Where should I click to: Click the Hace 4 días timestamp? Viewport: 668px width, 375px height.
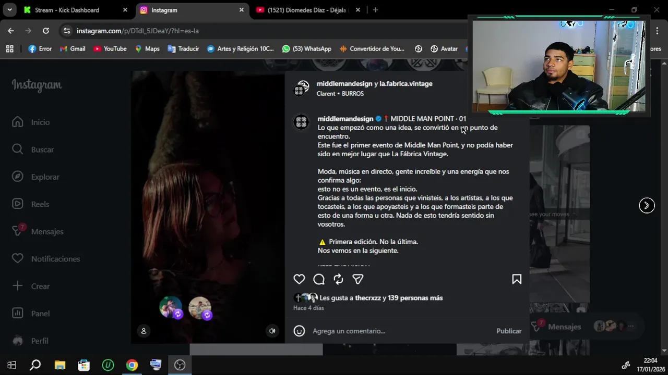[308, 308]
